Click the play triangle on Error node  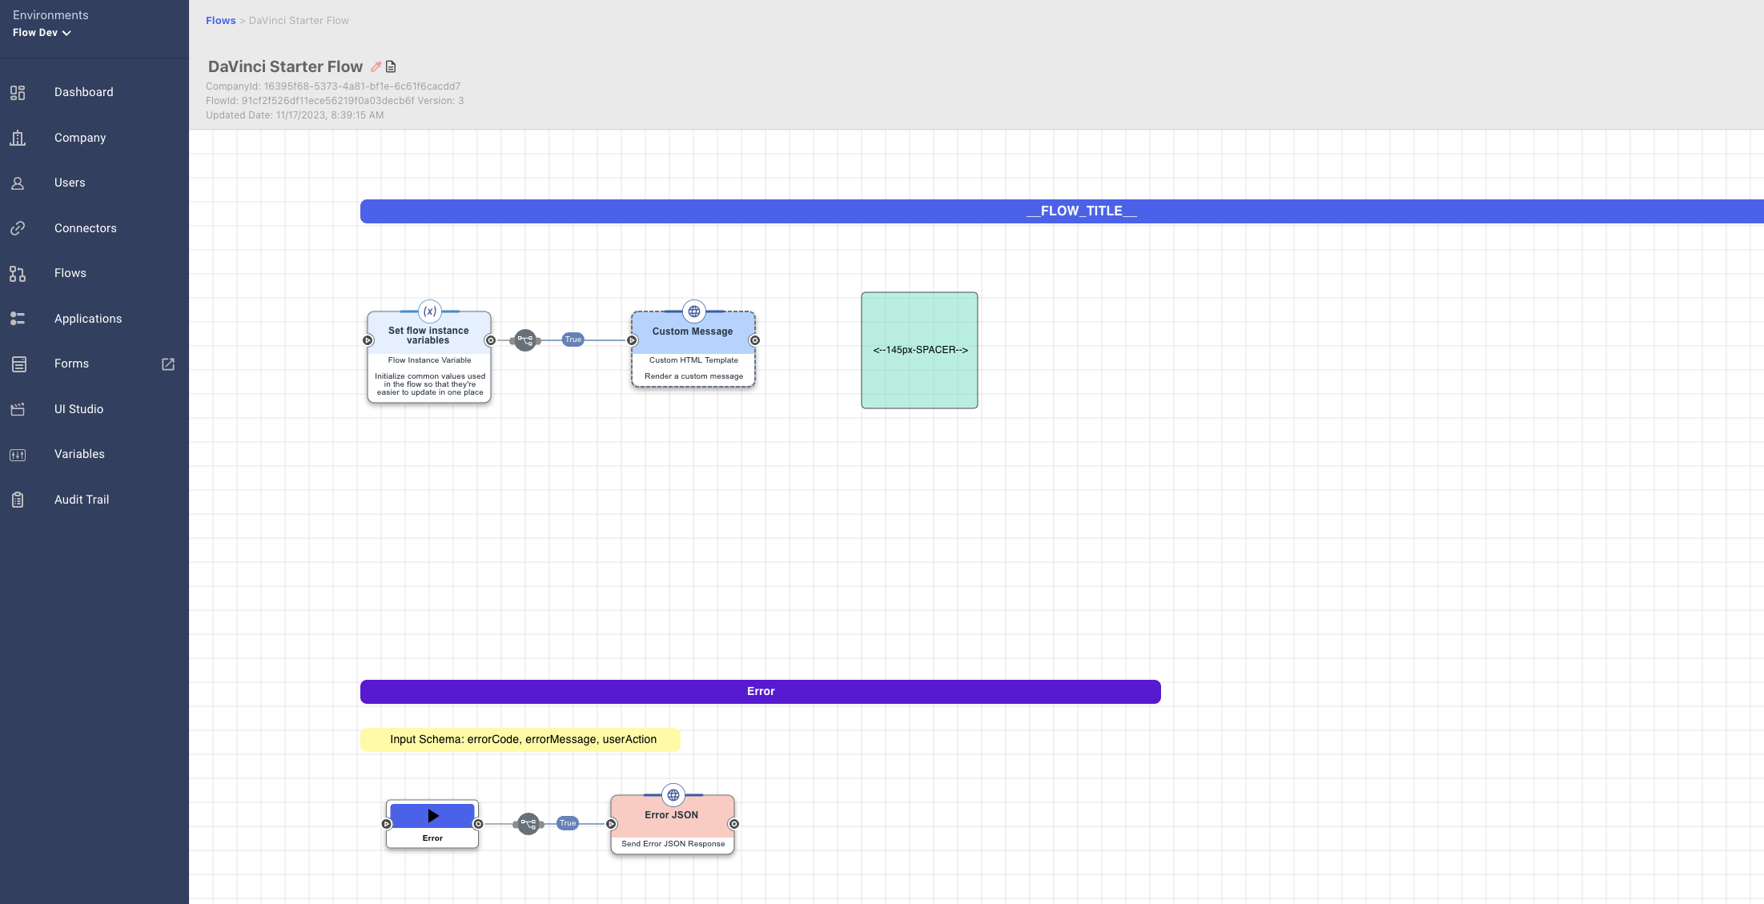[x=432, y=816]
